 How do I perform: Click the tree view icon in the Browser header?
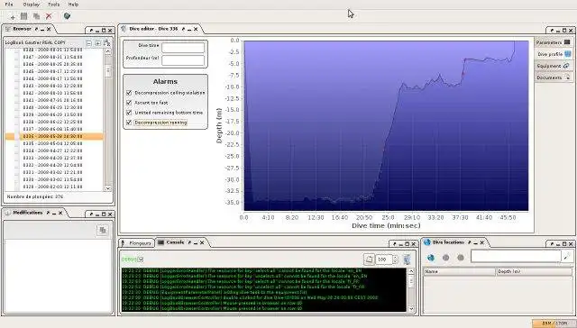click(106, 42)
